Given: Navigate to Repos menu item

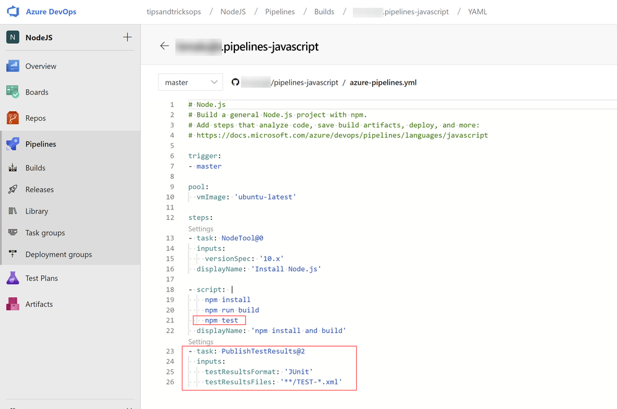Looking at the screenshot, I should click(x=35, y=118).
